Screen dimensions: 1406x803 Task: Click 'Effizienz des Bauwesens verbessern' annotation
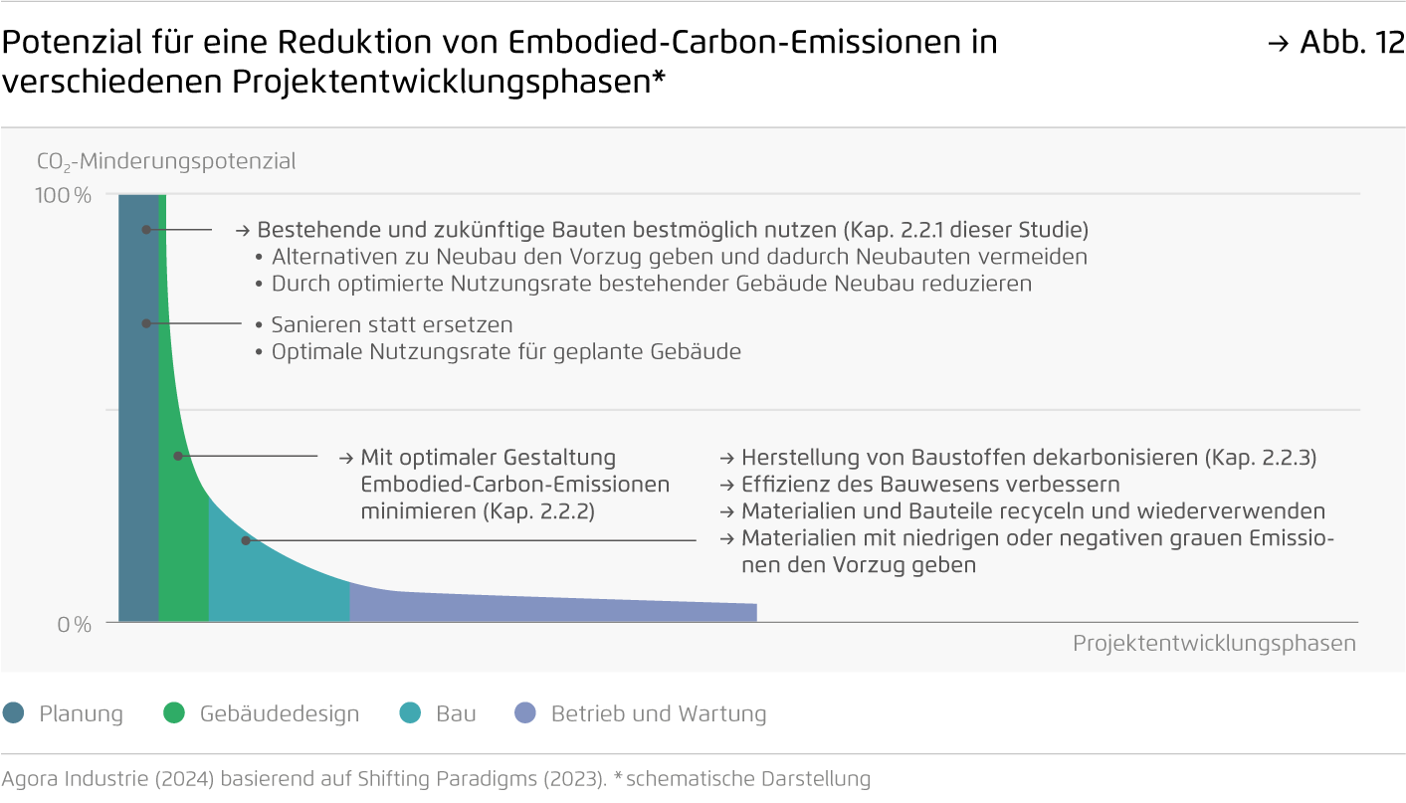tap(931, 485)
